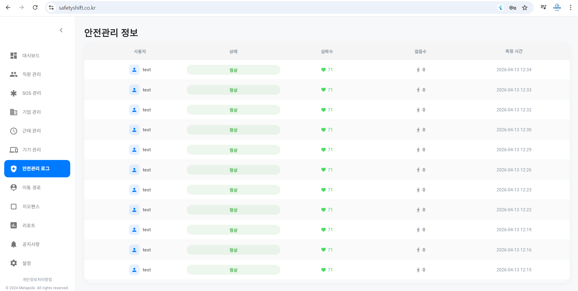This screenshot has height=291, width=578.
Task: Open 설정 gear icon
Action: point(14,263)
